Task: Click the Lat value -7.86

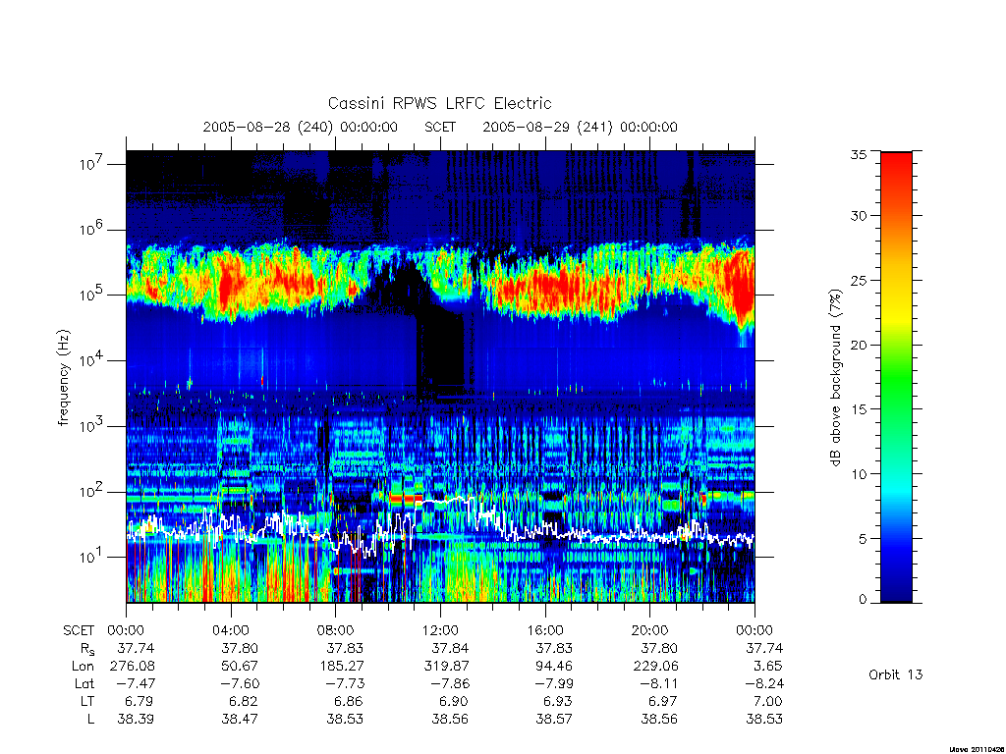Action: tap(449, 683)
